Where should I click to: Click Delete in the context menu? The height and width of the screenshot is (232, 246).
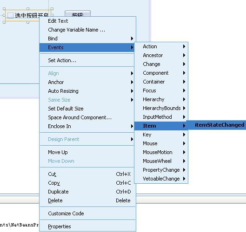coord(87,200)
